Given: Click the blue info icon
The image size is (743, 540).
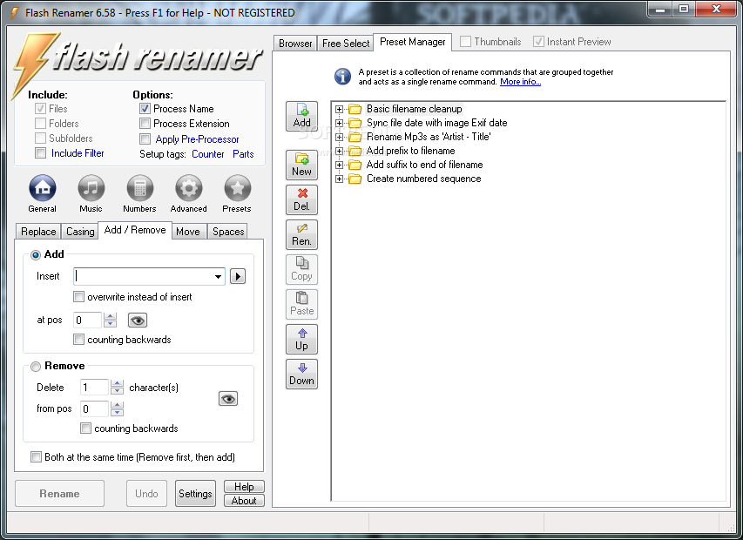Looking at the screenshot, I should click(342, 77).
